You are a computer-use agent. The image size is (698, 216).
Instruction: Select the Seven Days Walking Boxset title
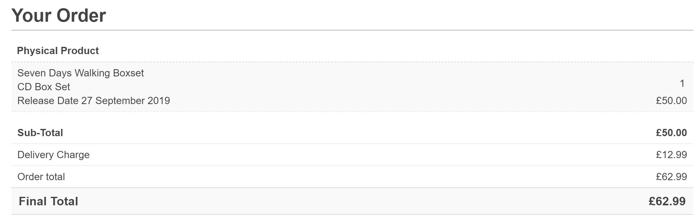pyautogui.click(x=81, y=73)
